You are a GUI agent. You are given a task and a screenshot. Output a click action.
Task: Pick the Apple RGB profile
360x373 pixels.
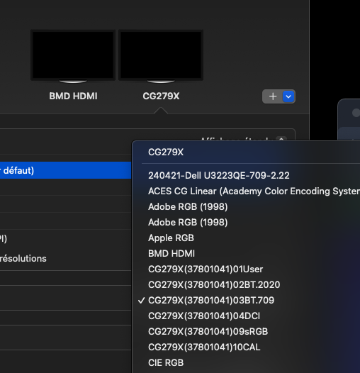click(171, 238)
